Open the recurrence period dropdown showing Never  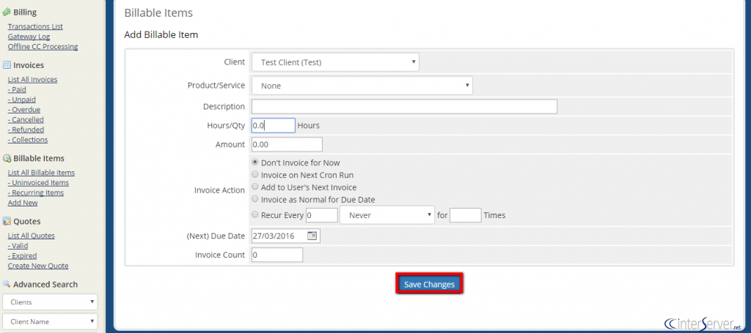[387, 215]
